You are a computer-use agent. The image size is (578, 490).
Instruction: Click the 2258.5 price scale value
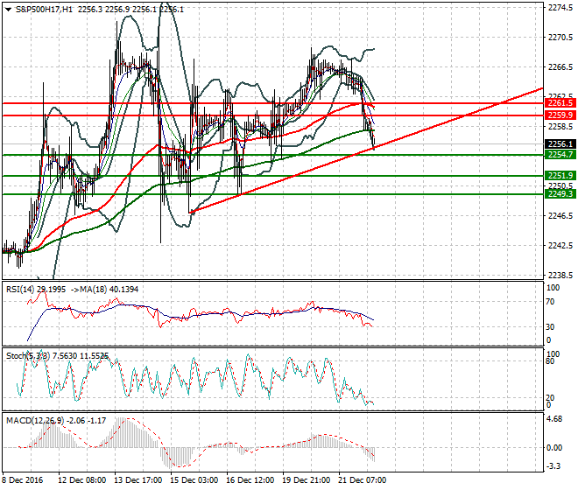tap(560, 126)
